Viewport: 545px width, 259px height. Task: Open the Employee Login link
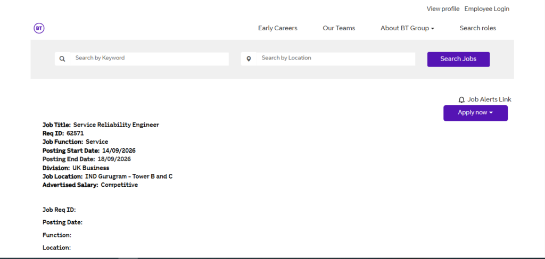[x=486, y=9]
